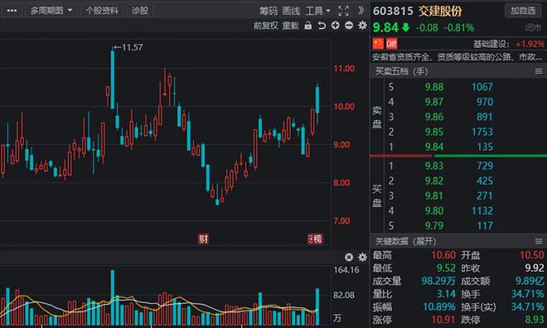
Task: Click the China flag market icon
Action: [378, 44]
